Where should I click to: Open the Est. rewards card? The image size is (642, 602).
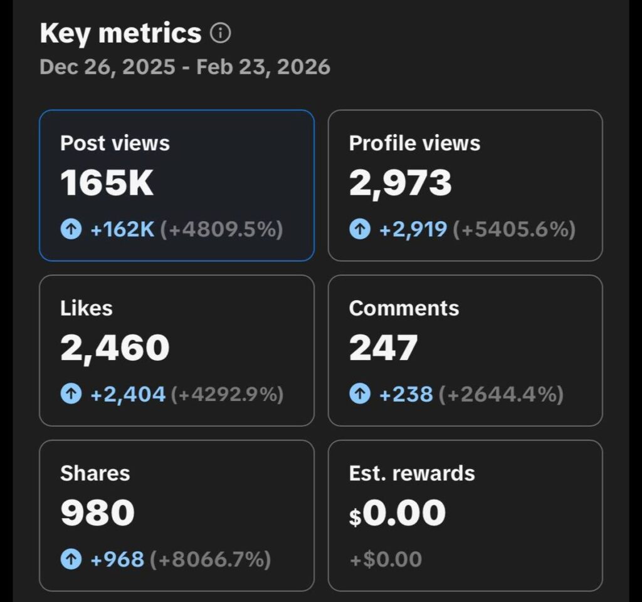[x=465, y=515]
